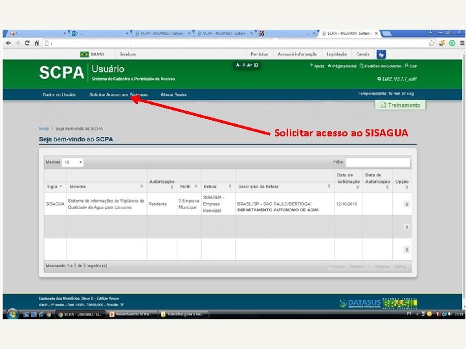
Task: Open the Serviços link in government bar
Action: tap(128, 54)
